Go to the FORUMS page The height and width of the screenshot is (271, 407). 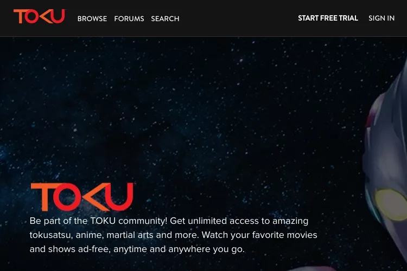[129, 18]
